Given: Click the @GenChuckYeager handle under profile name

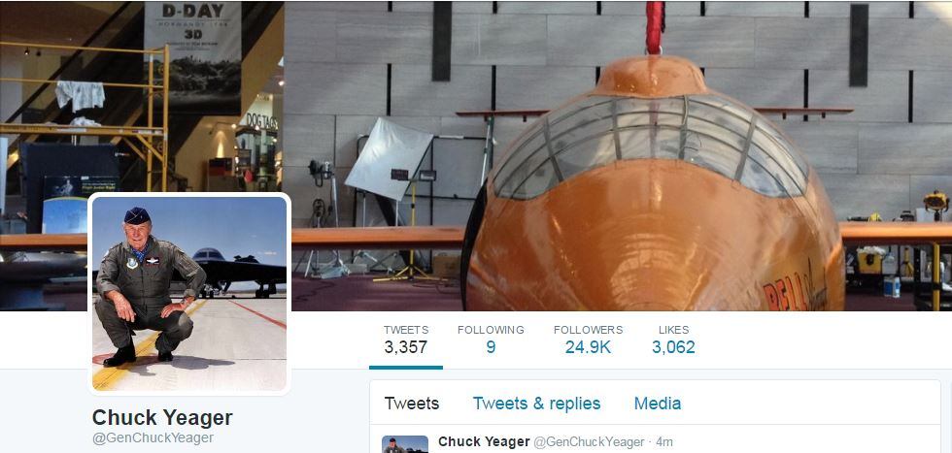Looking at the screenshot, I should click(x=153, y=438).
